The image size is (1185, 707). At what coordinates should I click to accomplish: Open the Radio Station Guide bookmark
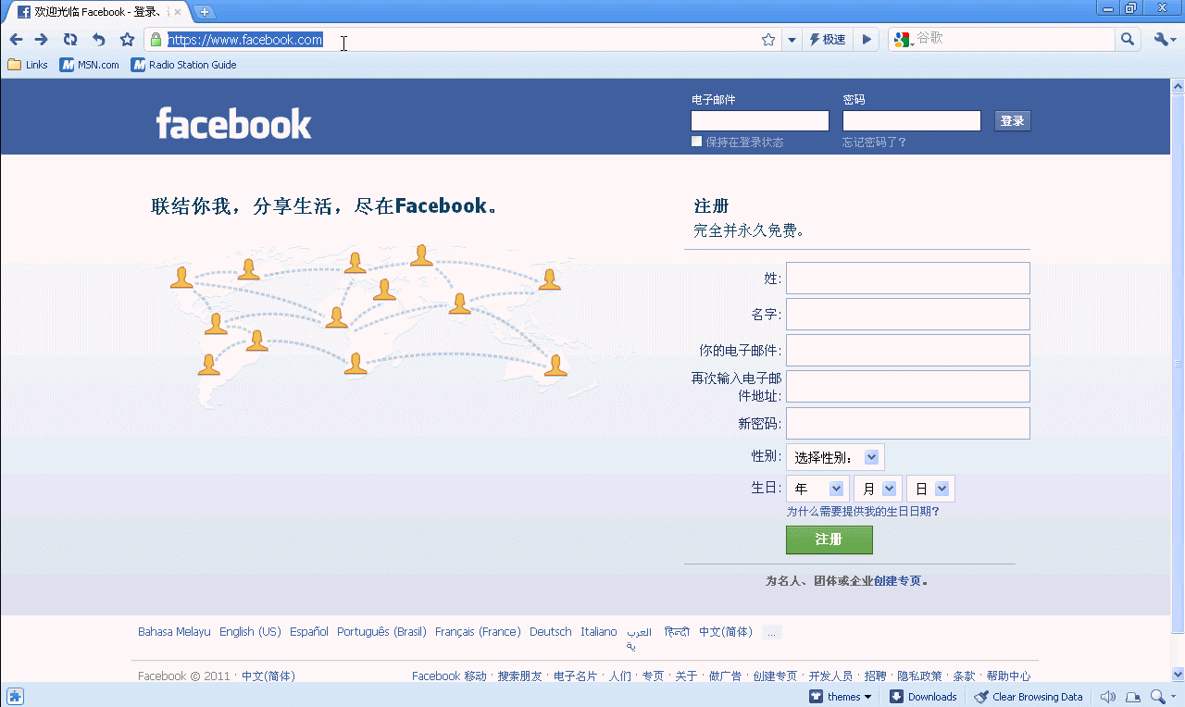[x=183, y=65]
